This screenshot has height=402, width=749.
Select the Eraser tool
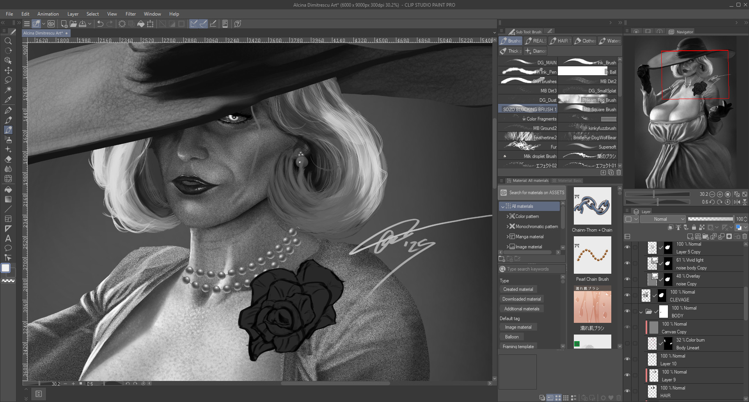click(8, 159)
